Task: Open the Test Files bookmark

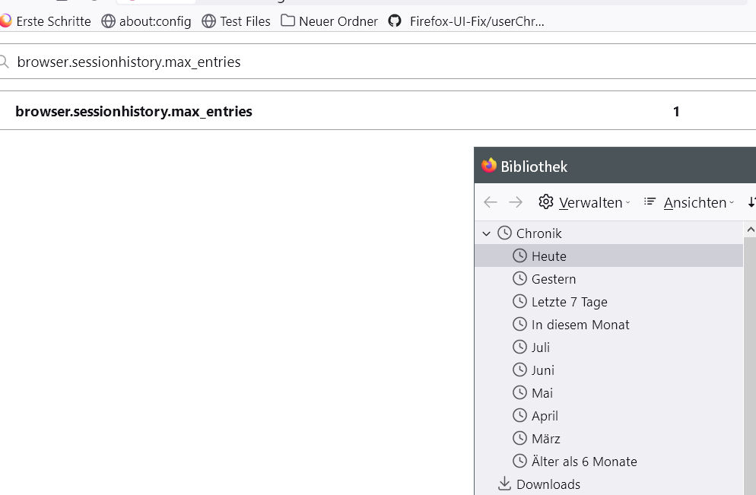Action: (244, 21)
